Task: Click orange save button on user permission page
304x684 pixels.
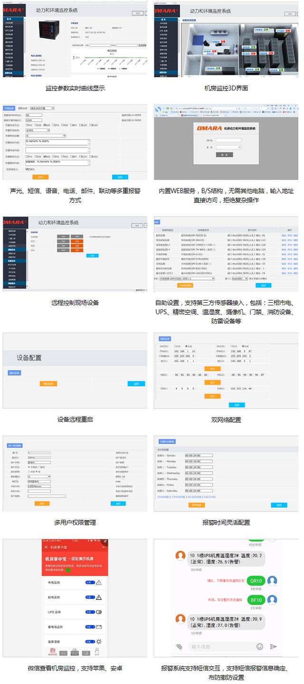Action: click(42, 504)
